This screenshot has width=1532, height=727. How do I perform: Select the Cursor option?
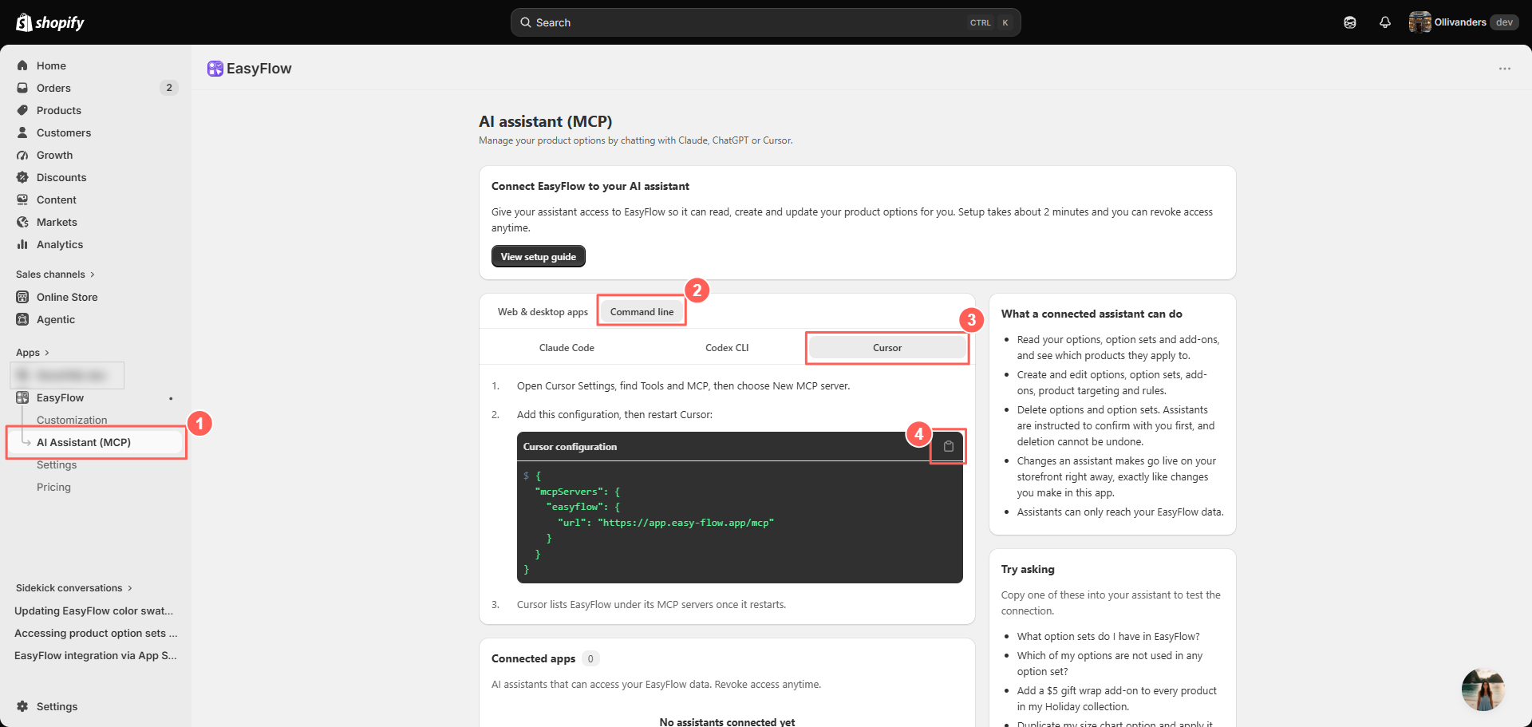tap(887, 348)
